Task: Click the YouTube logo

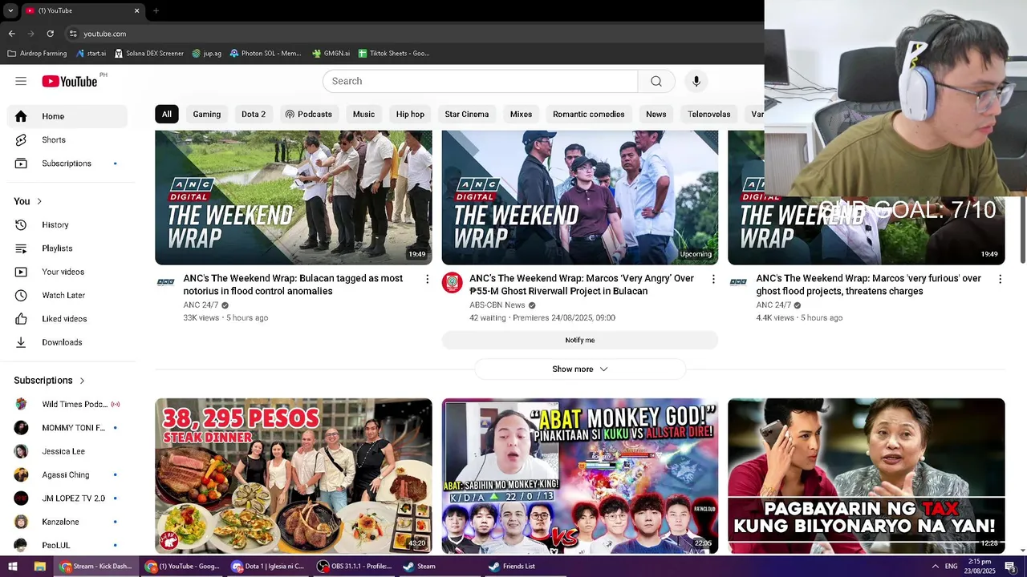Action: 70,81
